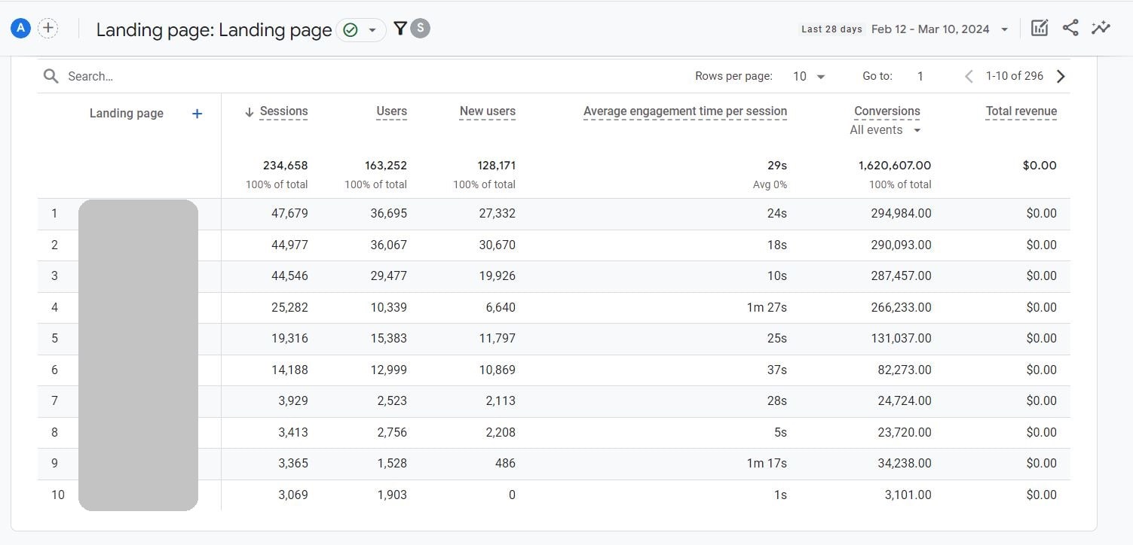Open the All events conversions dropdown
Viewport: 1133px width, 545px height.
[885, 130]
